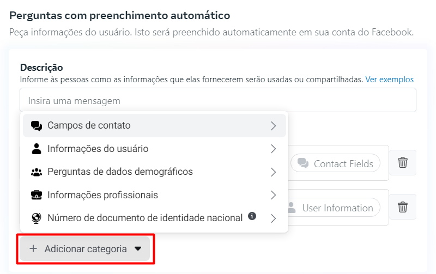Select Informações profissionais from the menu
This screenshot has height=274, width=436.
[x=102, y=195]
